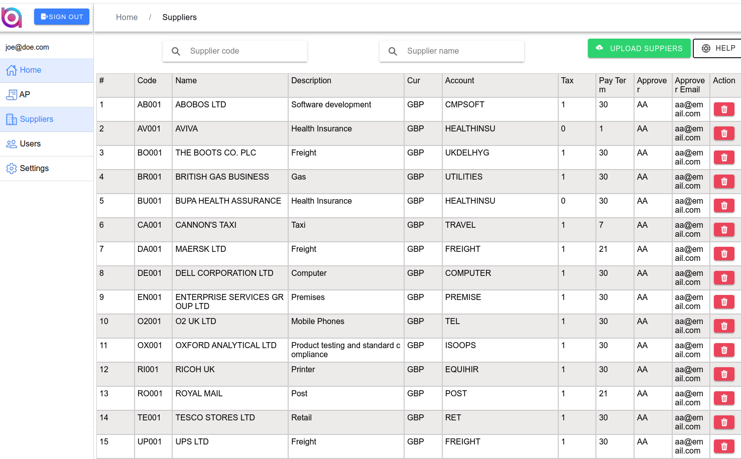Focus the Supplier code search field
Image resolution: width=741 pixels, height=459 pixels.
235,51
